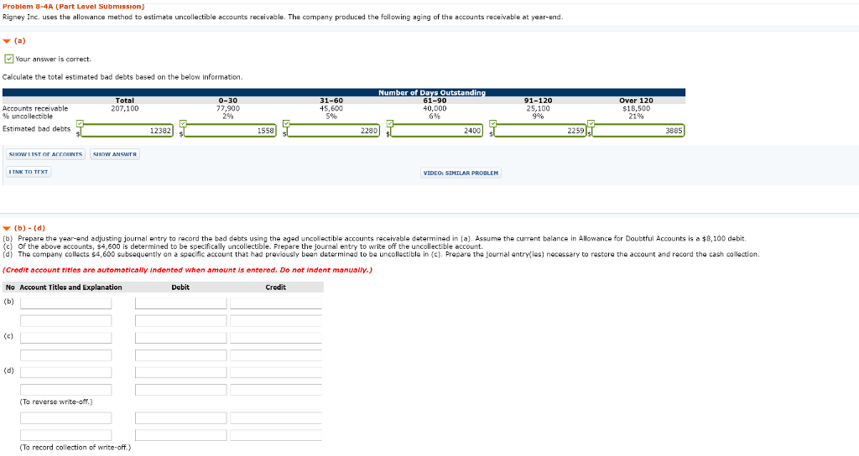859x456 pixels.
Task: Click the credit field above 'To record collection of write-off'
Action: point(276,435)
